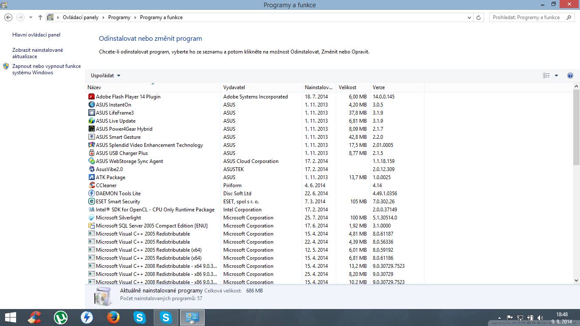Open the recent locations dropdown arrow

pyautogui.click(x=31, y=17)
